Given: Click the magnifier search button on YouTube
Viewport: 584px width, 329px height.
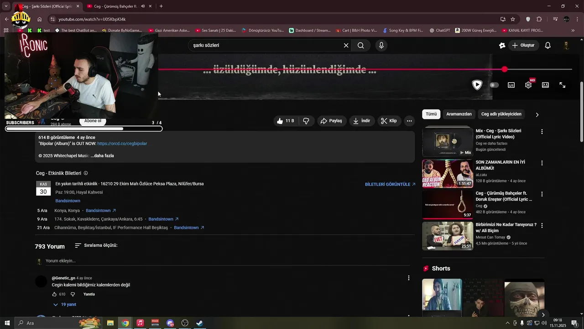Looking at the screenshot, I should coord(361,45).
